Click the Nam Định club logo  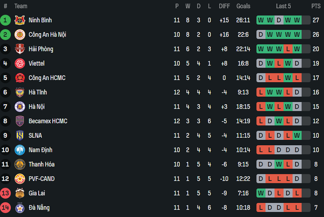[20, 150]
